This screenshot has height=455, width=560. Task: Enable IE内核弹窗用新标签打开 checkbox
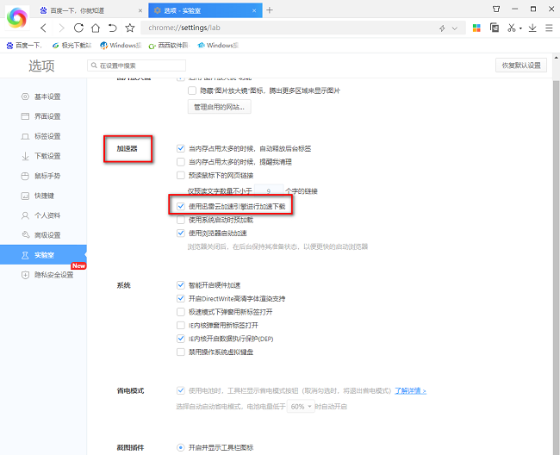point(181,325)
